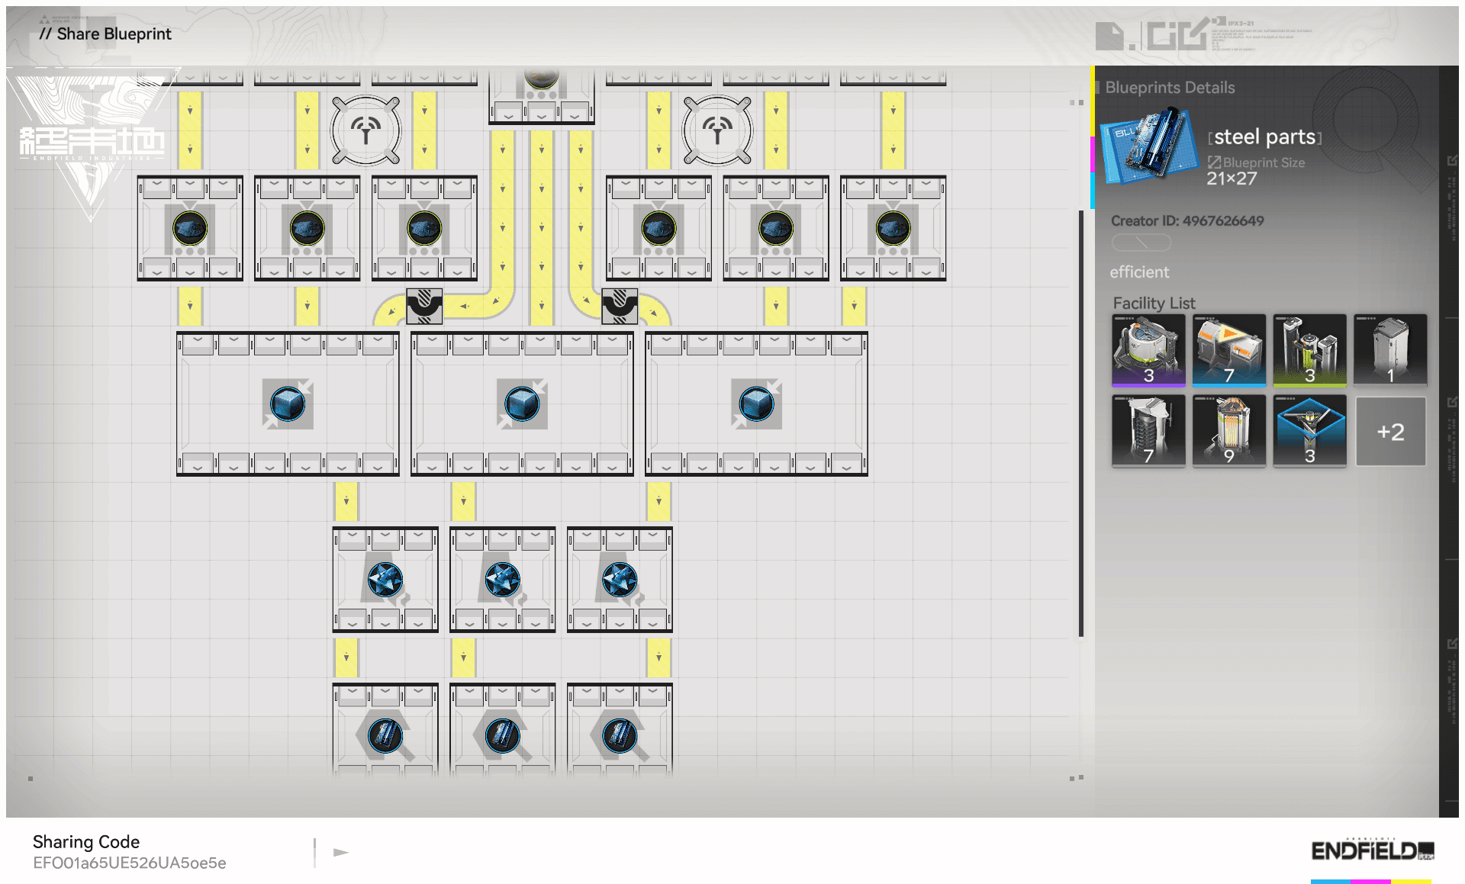The image size is (1465, 884).
Task: Click the green facility icon showing 3
Action: (x=1309, y=350)
